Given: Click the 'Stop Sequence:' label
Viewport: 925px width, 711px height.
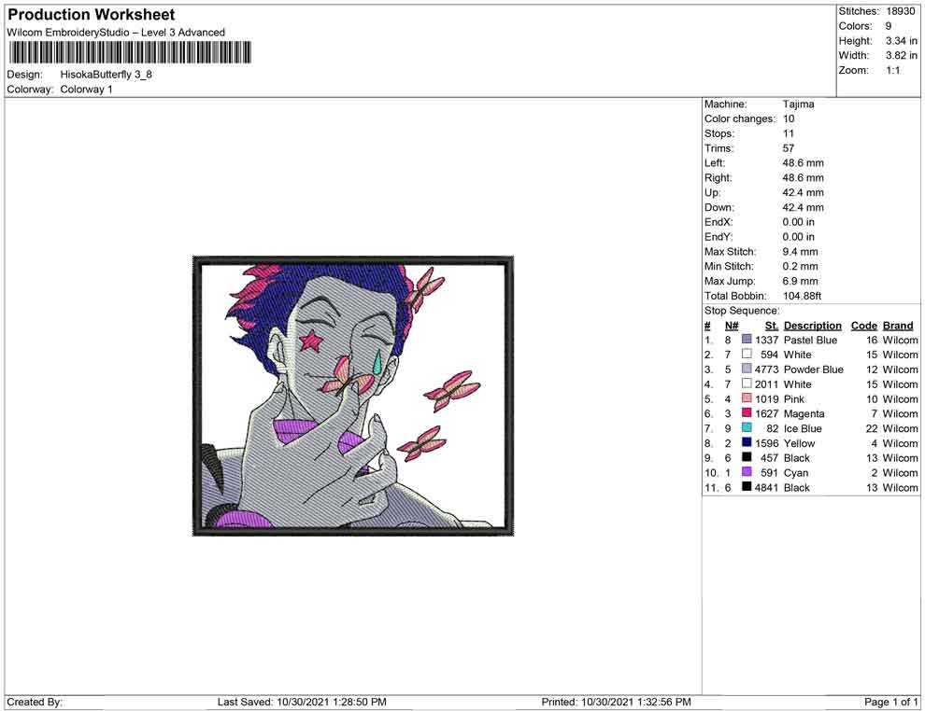Looking at the screenshot, I should coord(742,311).
